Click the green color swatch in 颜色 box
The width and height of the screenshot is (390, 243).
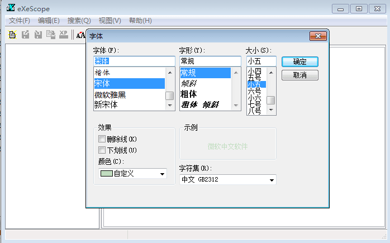pos(106,174)
